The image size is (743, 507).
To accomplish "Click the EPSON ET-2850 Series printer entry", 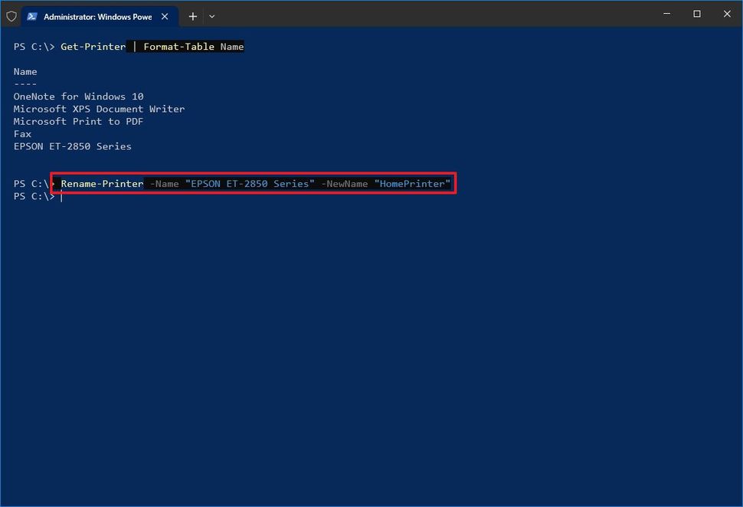I will point(72,146).
